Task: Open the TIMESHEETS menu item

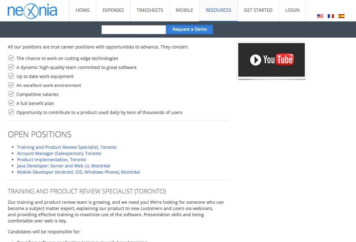Action: (x=150, y=10)
